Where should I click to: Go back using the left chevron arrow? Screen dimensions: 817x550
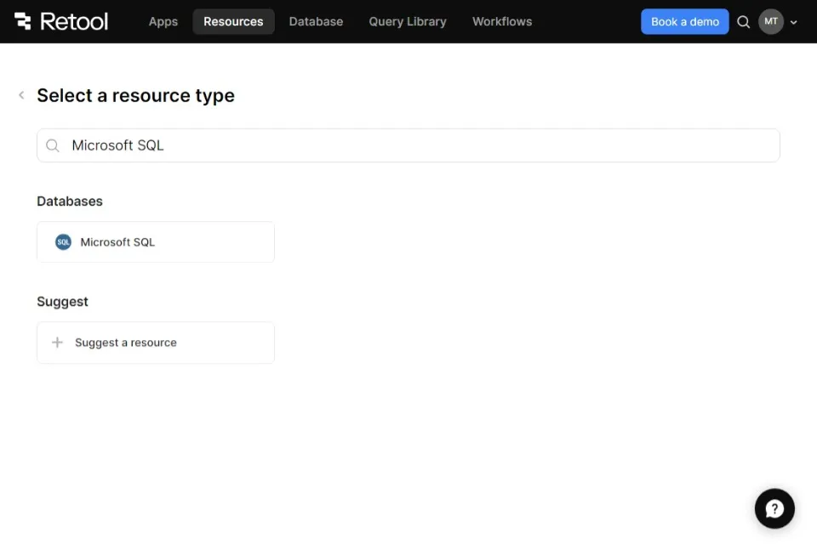click(21, 95)
